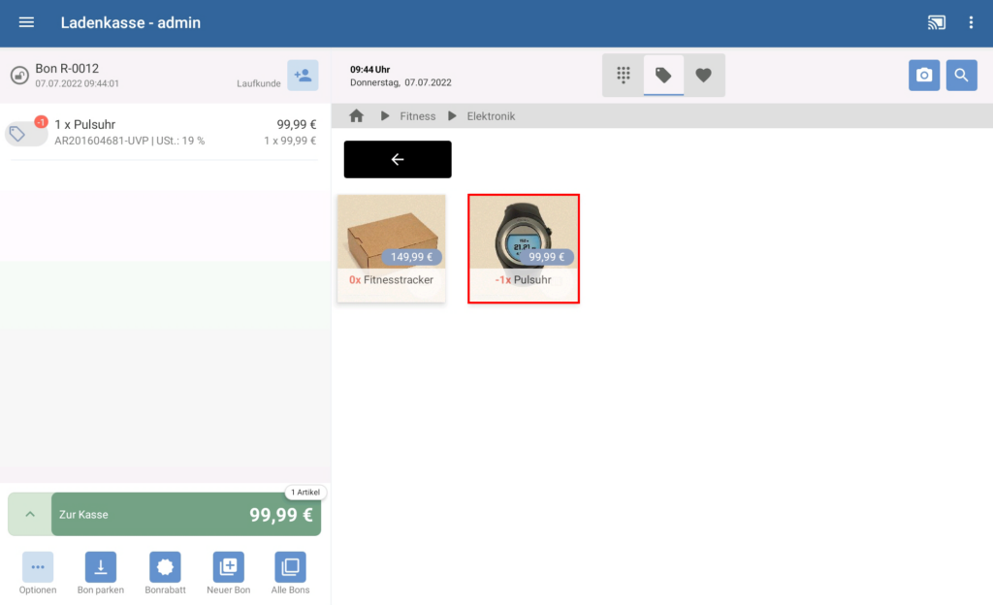This screenshot has width=993, height=605.
Task: Open the hamburger navigation menu
Action: [x=26, y=22]
